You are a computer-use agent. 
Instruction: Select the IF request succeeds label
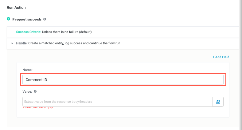coord(26,19)
